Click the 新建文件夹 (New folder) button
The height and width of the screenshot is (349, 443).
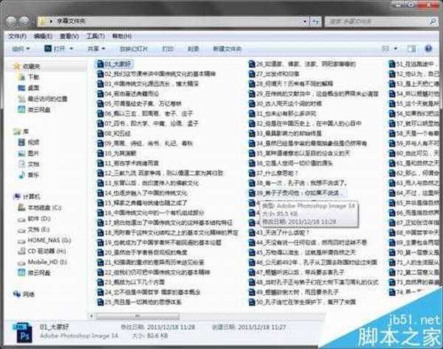pyautogui.click(x=227, y=49)
